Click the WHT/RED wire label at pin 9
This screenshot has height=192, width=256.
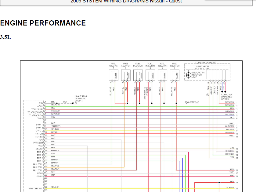tap(56, 126)
